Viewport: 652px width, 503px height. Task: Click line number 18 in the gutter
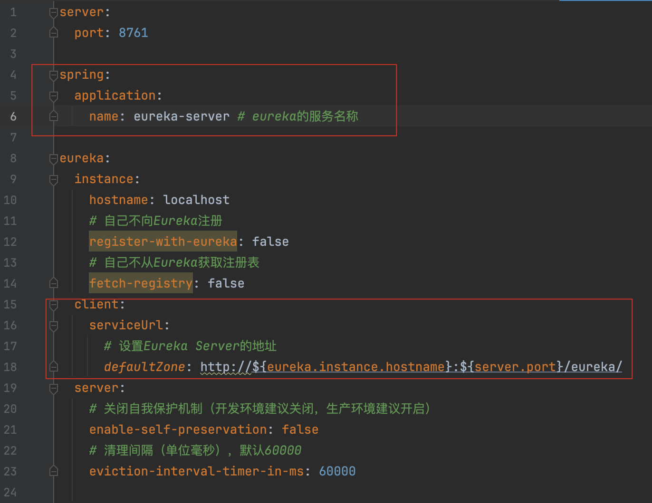10,367
